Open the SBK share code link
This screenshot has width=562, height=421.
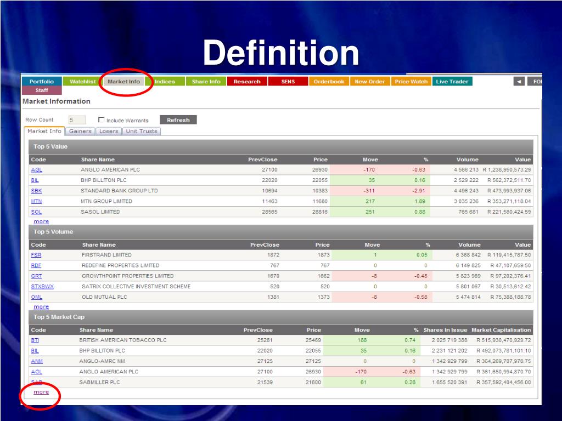coord(36,191)
